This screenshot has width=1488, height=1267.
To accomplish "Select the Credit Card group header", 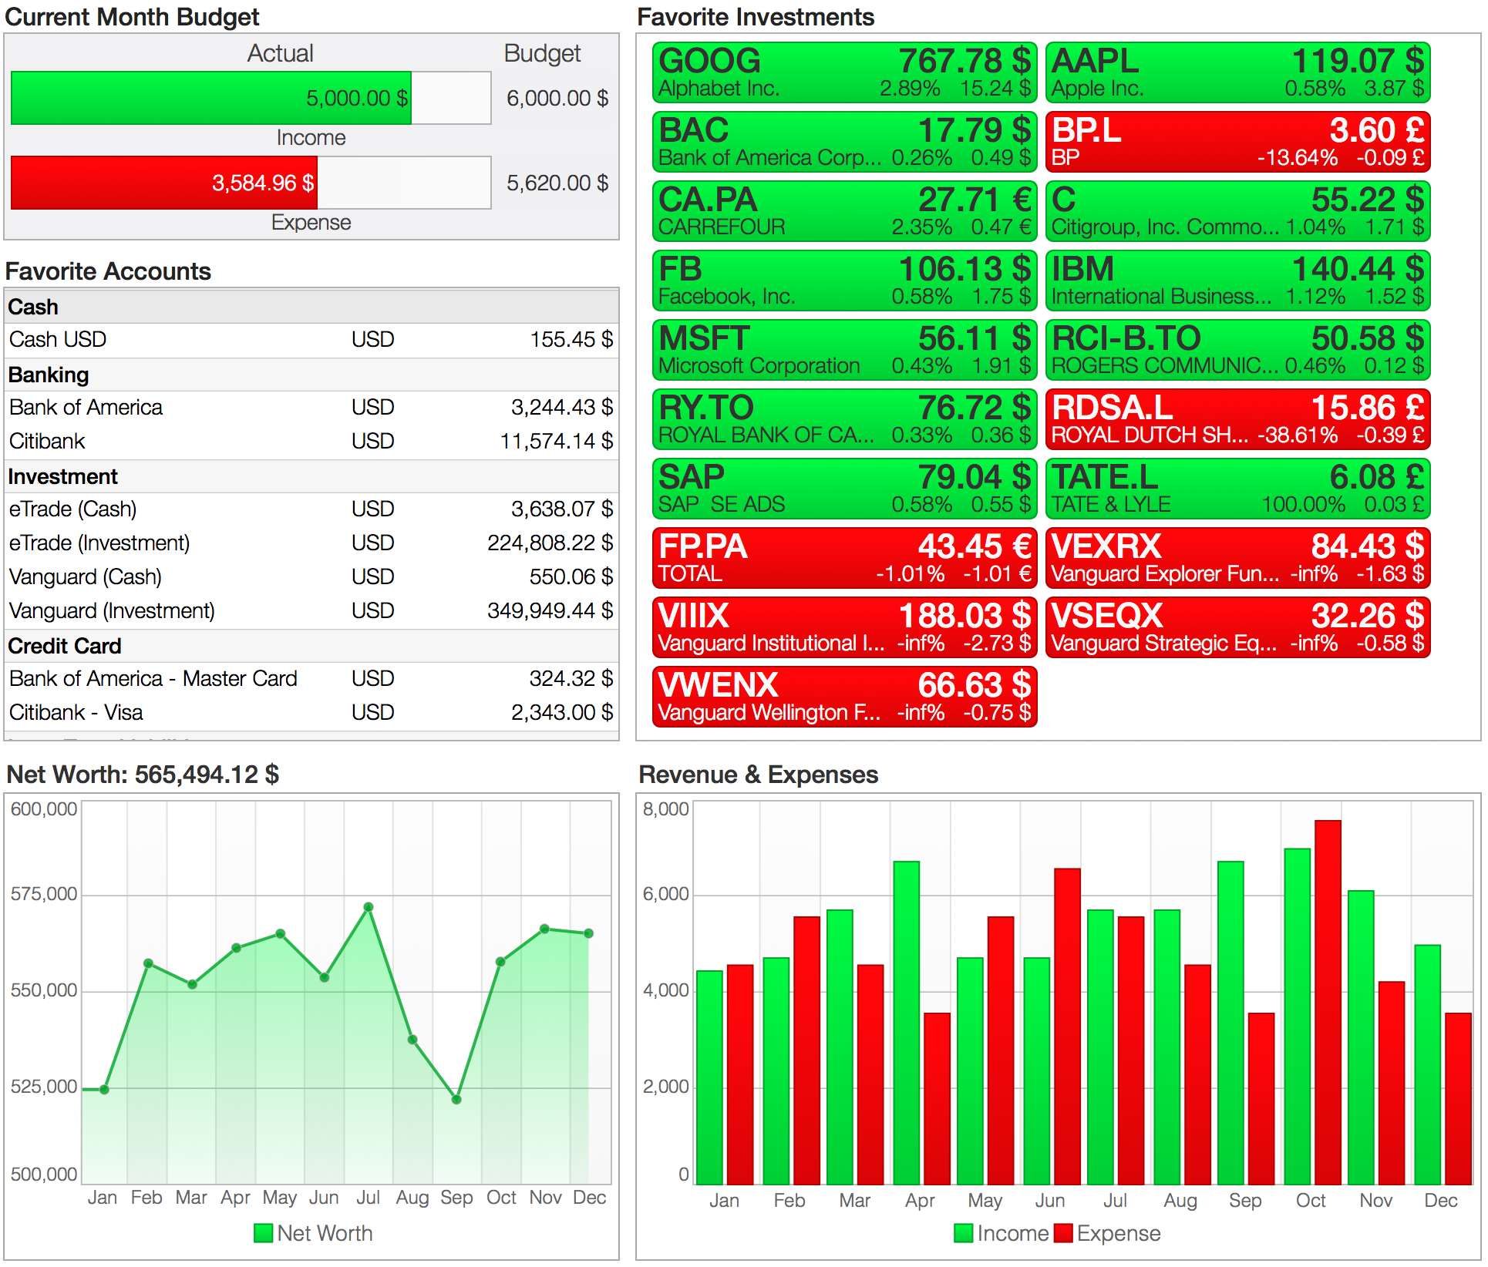I will (x=311, y=646).
